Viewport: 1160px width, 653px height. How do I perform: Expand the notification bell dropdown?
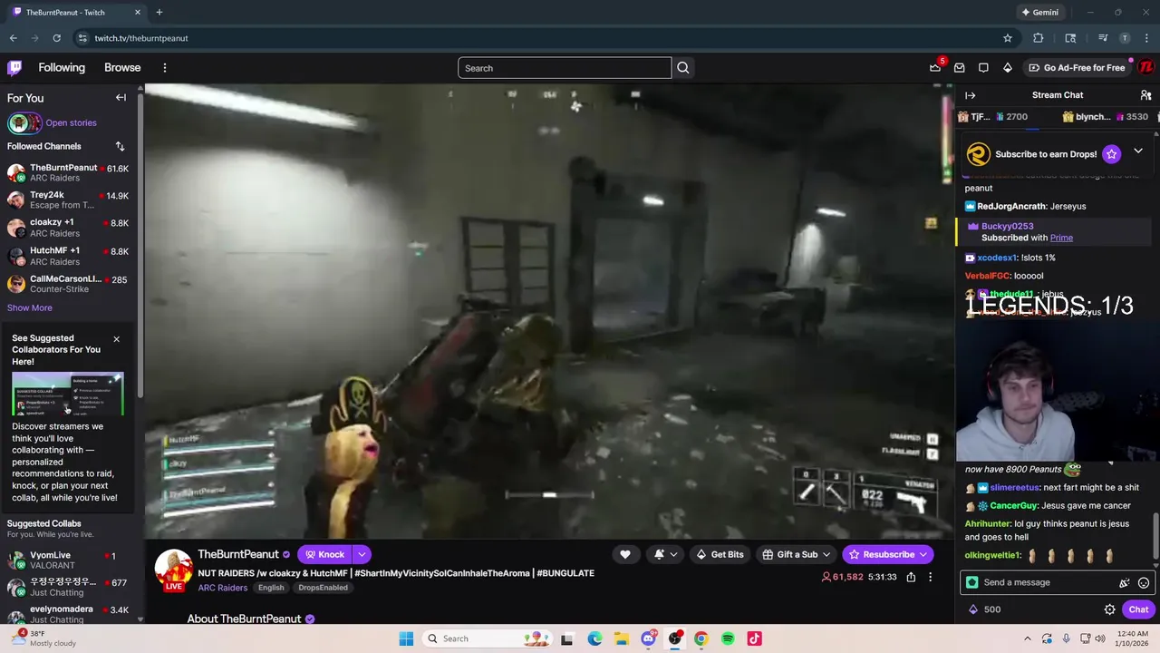click(x=673, y=554)
